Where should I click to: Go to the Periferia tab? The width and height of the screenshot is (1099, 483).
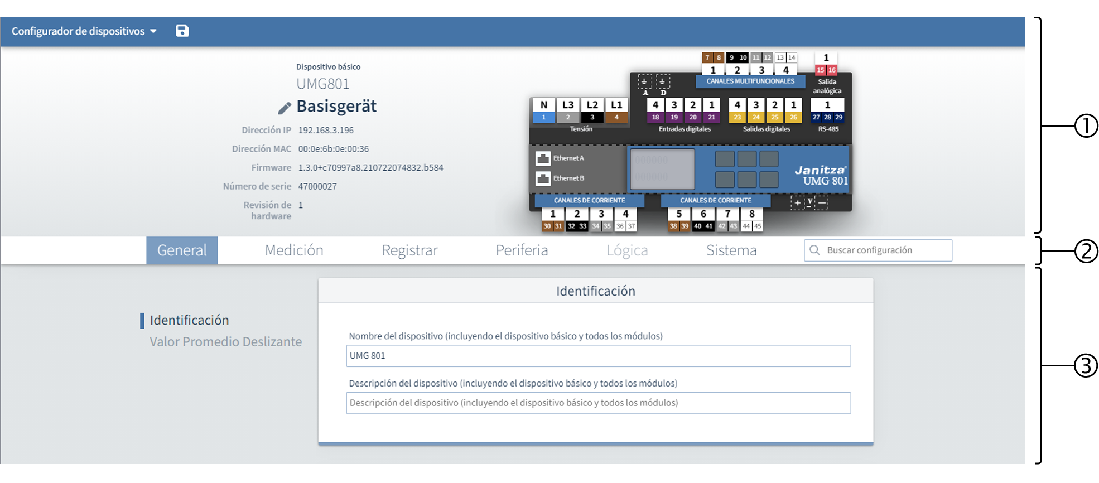522,250
